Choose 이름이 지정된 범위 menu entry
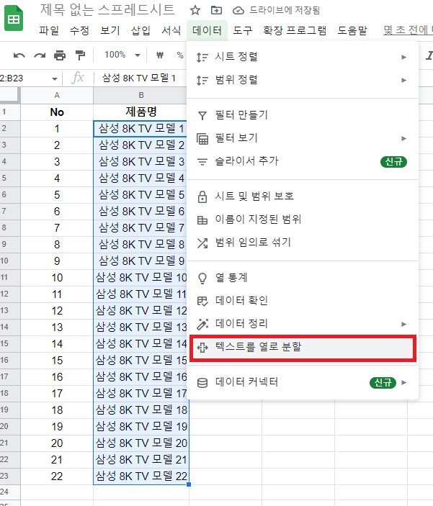The width and height of the screenshot is (433, 506). [303, 220]
